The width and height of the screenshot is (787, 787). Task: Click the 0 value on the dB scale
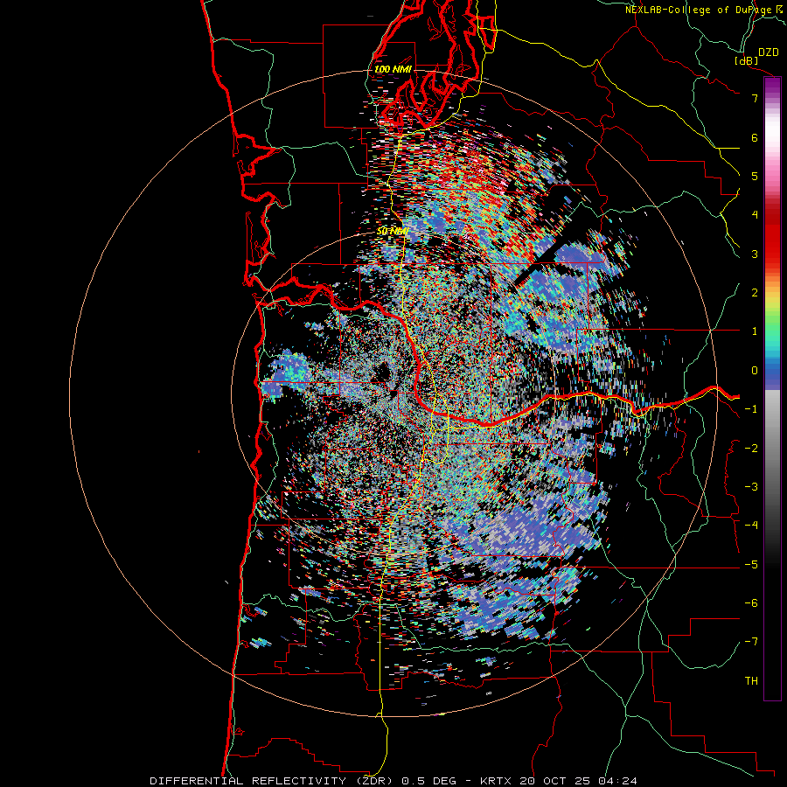pyautogui.click(x=755, y=371)
